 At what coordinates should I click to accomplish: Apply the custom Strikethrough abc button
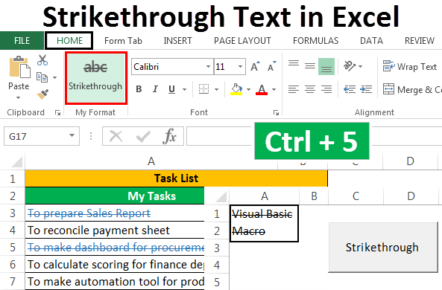96,78
